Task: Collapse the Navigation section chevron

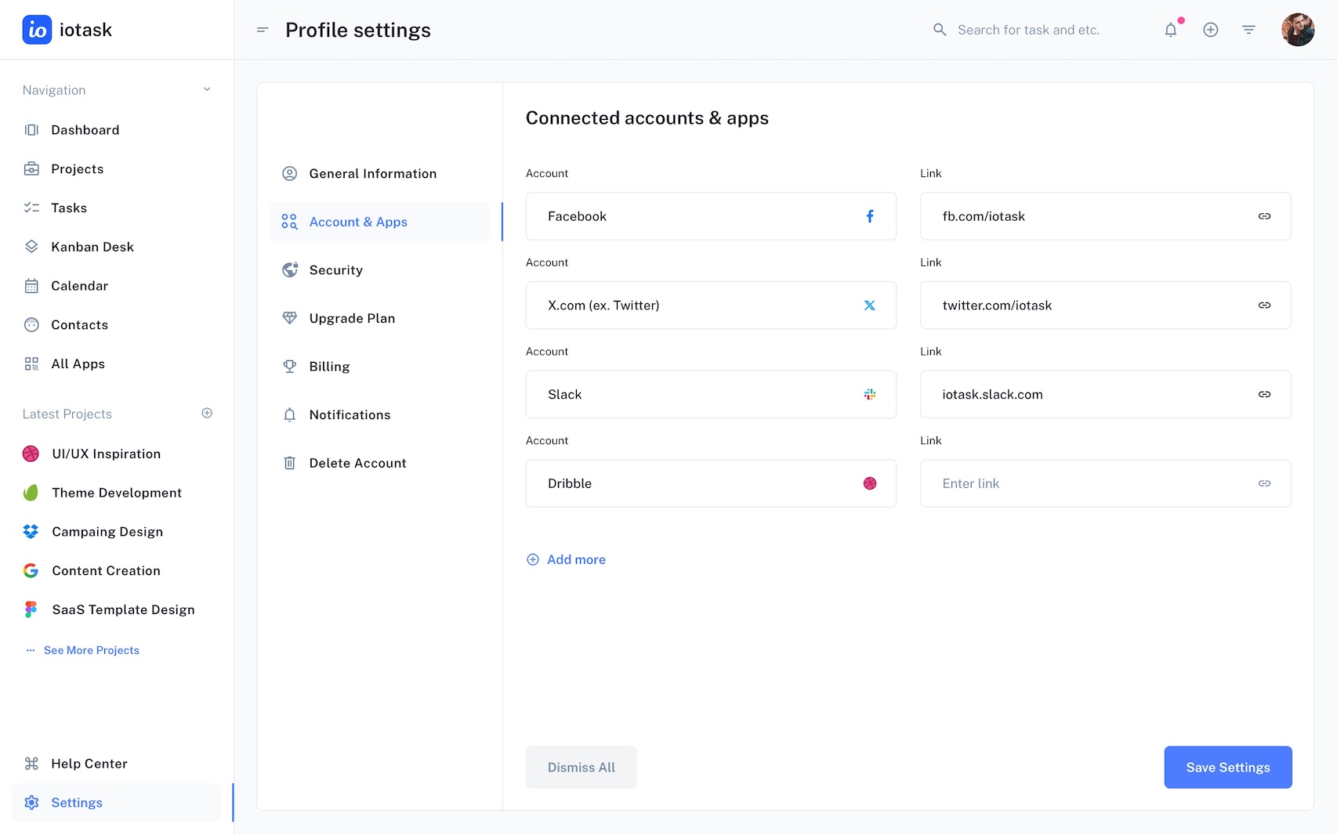Action: 207,89
